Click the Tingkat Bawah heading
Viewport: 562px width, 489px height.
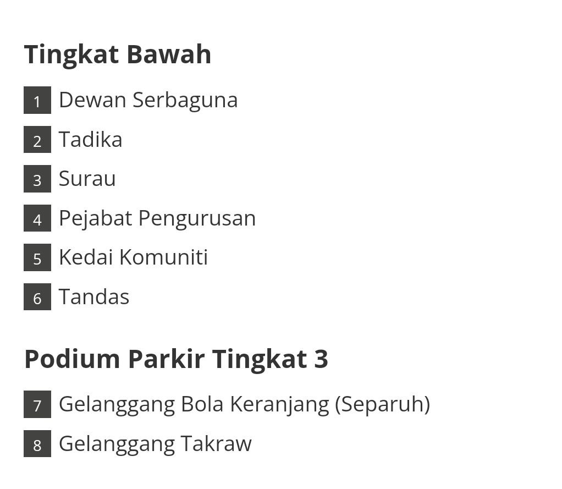coord(118,54)
